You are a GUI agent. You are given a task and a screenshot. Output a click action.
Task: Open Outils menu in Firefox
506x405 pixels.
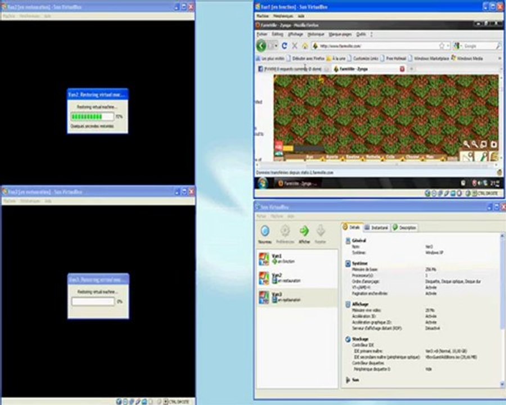tap(361, 34)
